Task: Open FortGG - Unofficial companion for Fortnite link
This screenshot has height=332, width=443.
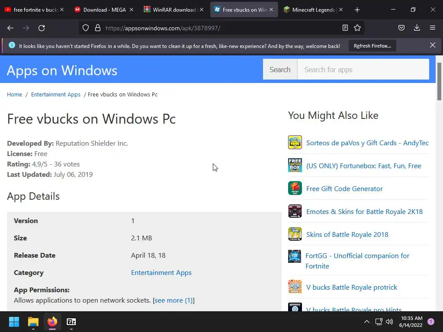Action: coord(357,261)
